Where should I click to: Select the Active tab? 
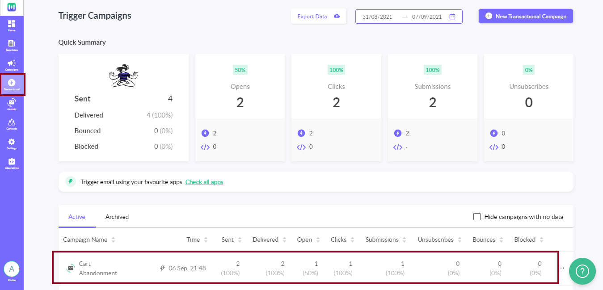click(77, 217)
